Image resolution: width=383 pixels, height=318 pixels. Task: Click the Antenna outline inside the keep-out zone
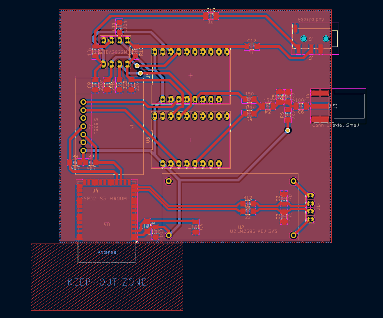click(106, 252)
